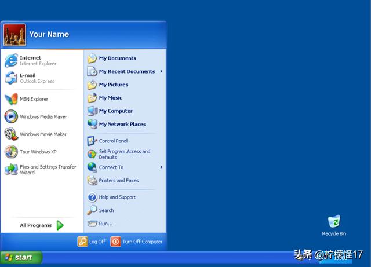This screenshot has width=371, height=267.
Task: Click the Printers and Faxes icon
Action: [92, 181]
